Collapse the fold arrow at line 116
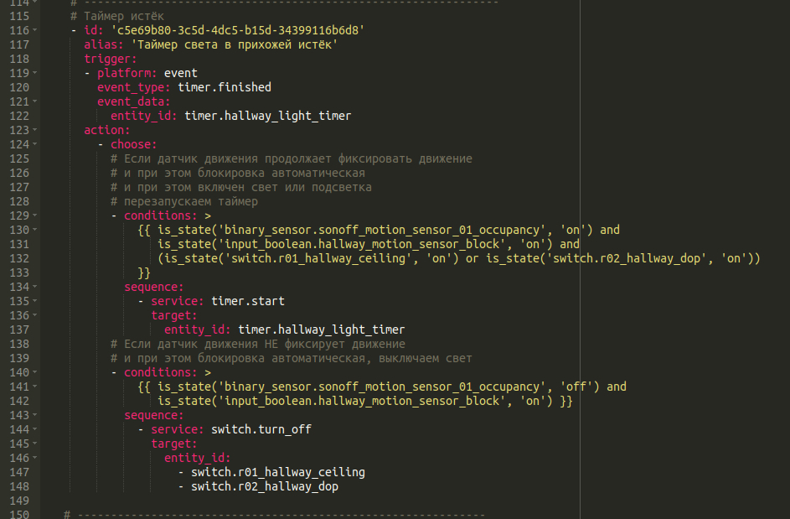Viewport: 790px width, 519px height. (34, 30)
